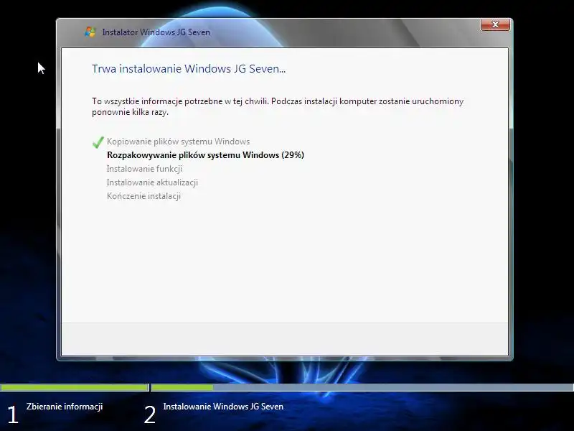Click the completed first progress bar segment
Image resolution: width=574 pixels, height=431 pixels.
(75, 387)
